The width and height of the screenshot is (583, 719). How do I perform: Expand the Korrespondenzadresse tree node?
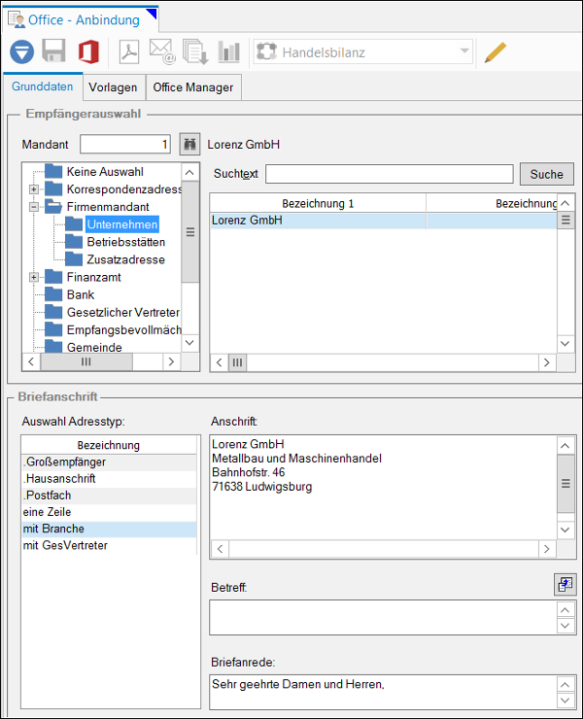[33, 188]
